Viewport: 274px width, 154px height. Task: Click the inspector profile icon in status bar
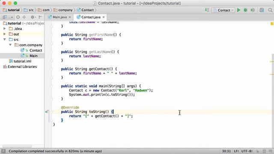click(264, 151)
